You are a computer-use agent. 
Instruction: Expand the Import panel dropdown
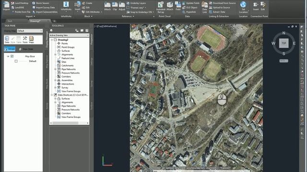tap(30, 16)
